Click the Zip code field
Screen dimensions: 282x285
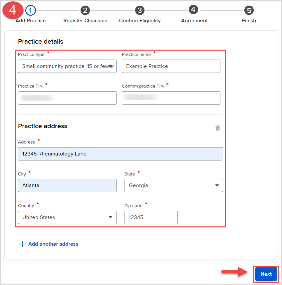(151, 217)
